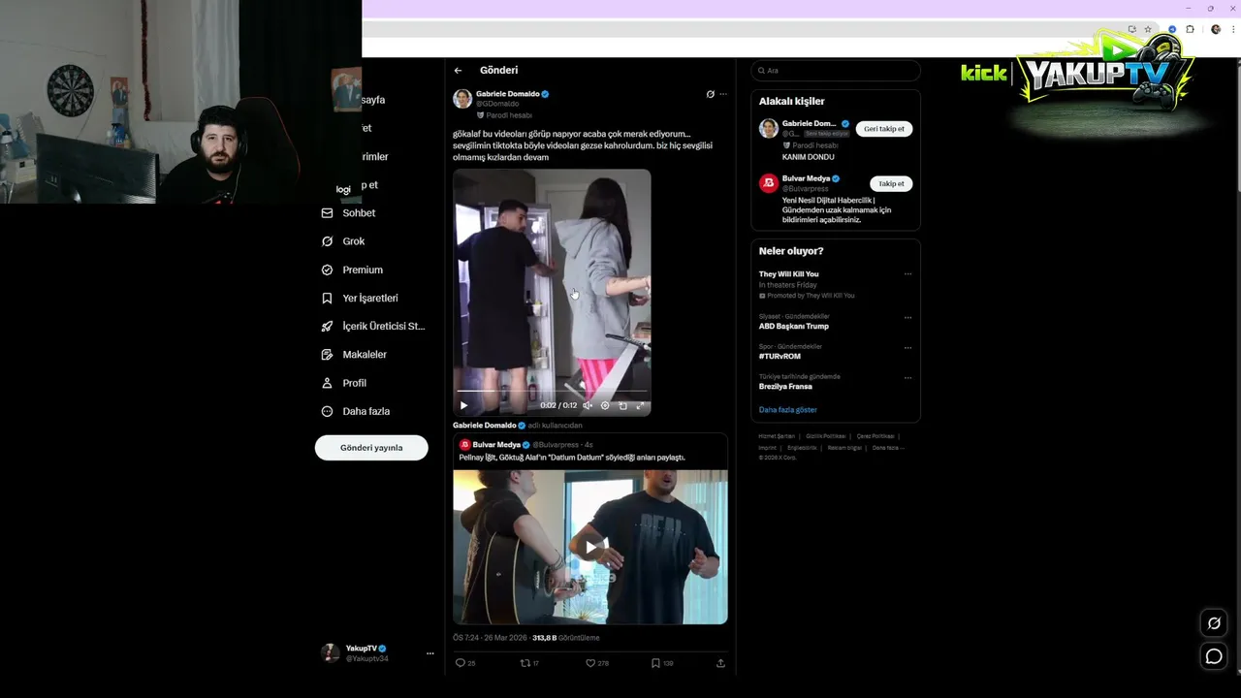Open the post's three-dot options menu
Image resolution: width=1241 pixels, height=698 pixels.
coord(723,94)
